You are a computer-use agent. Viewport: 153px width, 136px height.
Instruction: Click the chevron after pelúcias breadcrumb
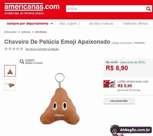coord(33,32)
